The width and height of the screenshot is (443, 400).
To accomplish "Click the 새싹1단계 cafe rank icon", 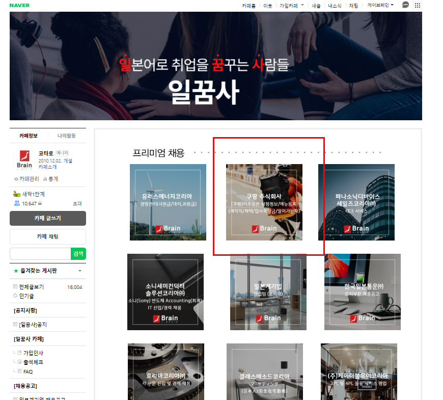I will point(17,194).
